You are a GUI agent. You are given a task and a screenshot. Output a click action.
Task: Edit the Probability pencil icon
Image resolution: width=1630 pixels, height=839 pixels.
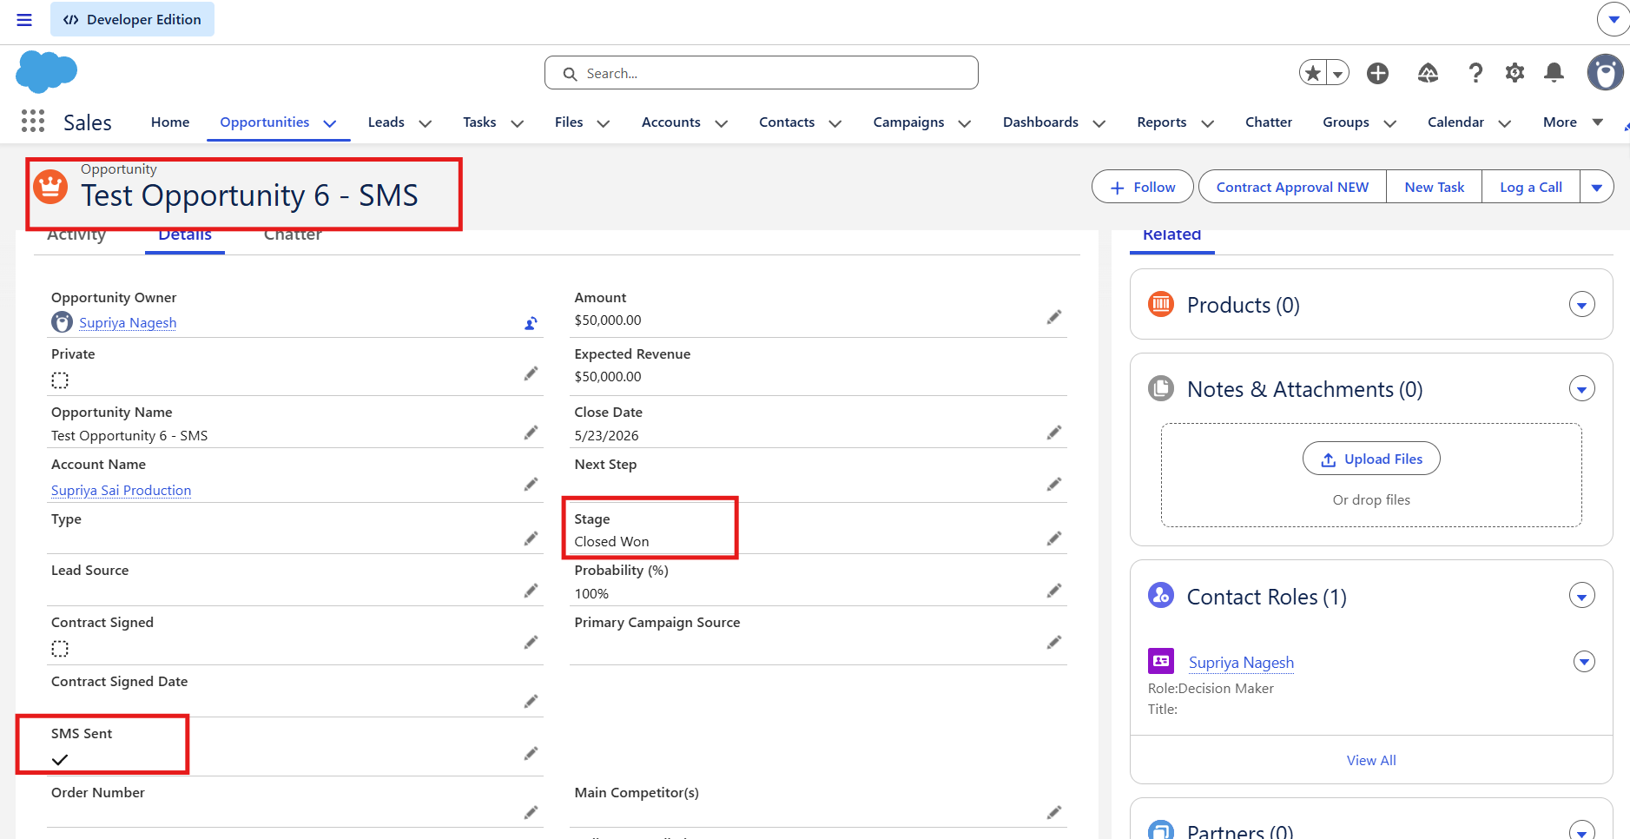coord(1054,591)
